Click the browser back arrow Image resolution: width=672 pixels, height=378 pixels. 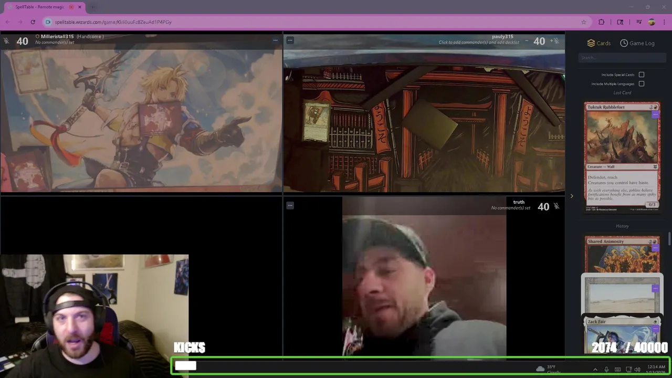tap(7, 22)
